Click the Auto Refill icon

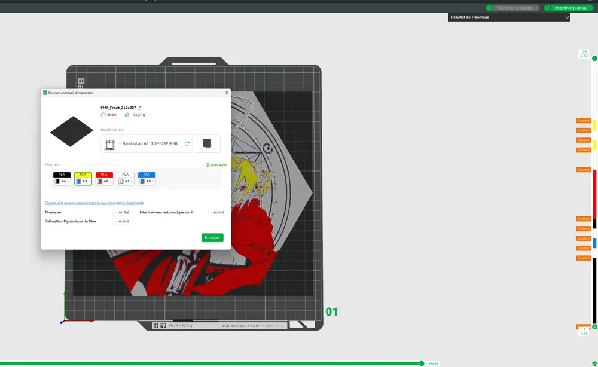coord(208,165)
